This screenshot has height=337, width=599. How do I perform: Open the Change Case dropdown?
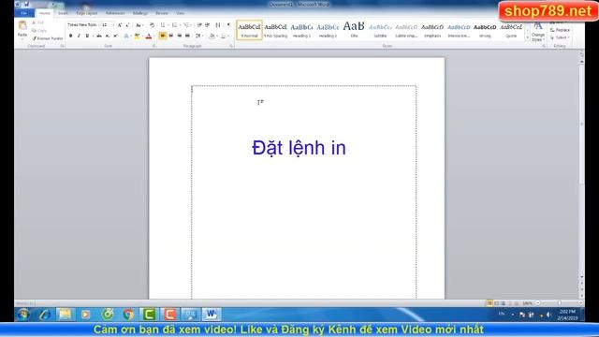(139, 25)
